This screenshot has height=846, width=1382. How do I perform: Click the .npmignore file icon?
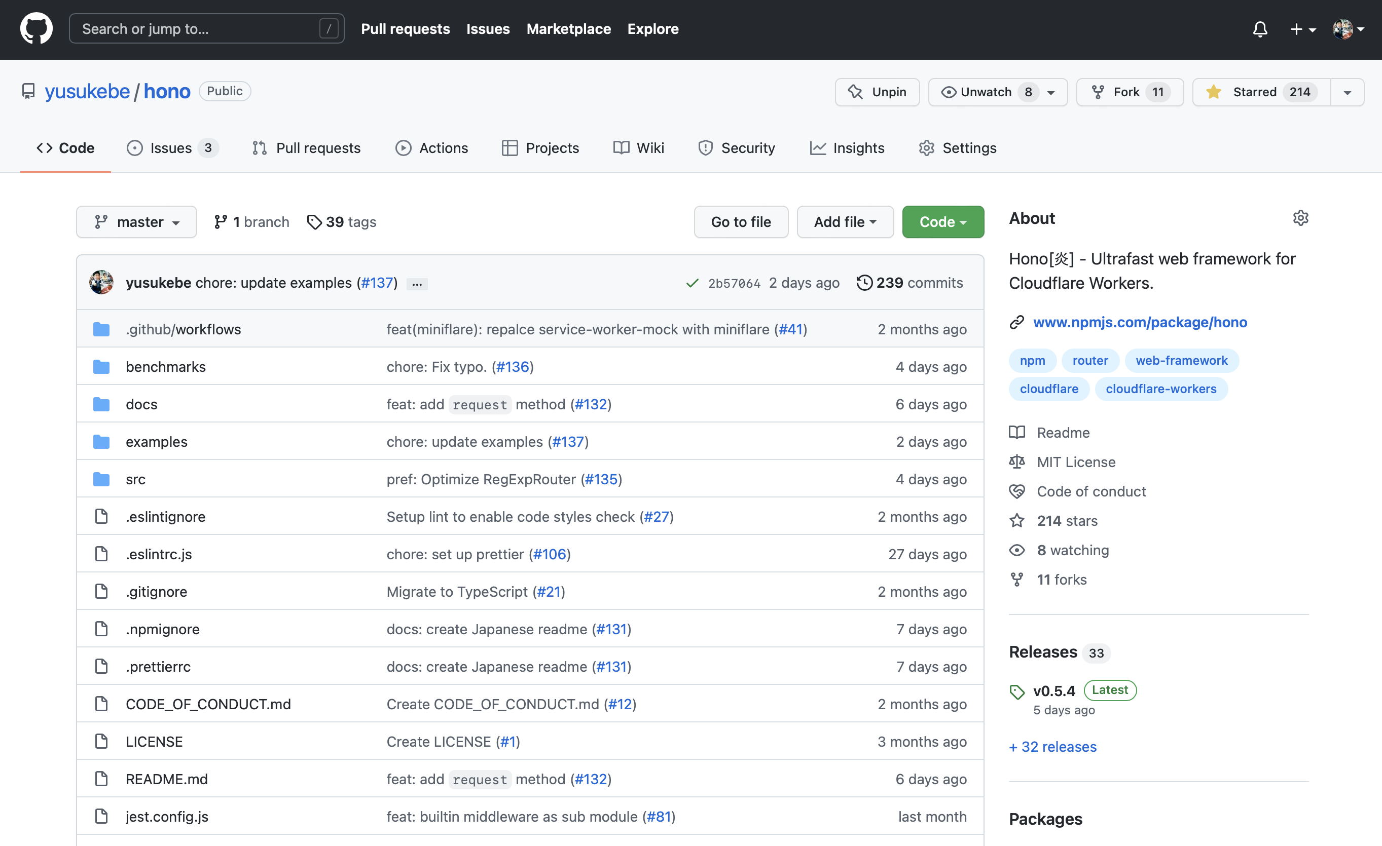pos(101,629)
